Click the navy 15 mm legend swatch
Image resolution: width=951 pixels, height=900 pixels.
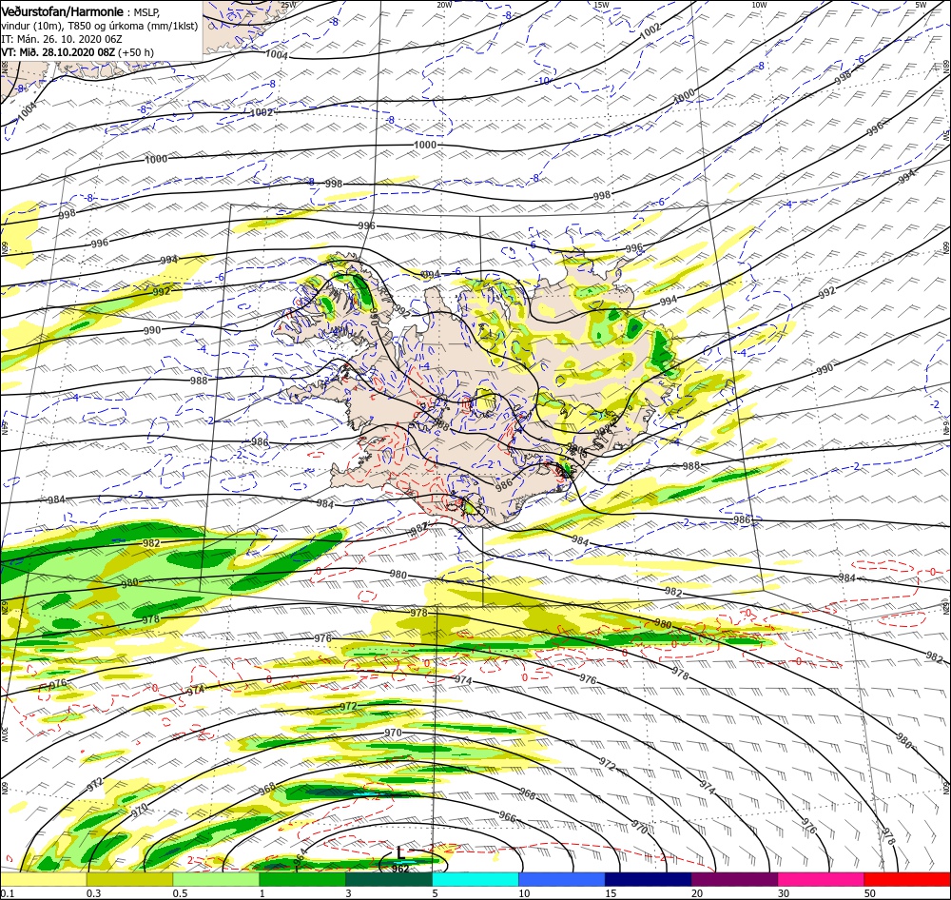649,879
